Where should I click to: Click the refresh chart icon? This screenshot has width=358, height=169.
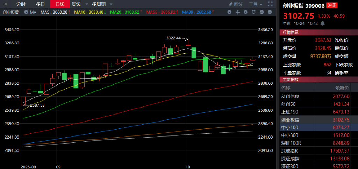[253, 12]
